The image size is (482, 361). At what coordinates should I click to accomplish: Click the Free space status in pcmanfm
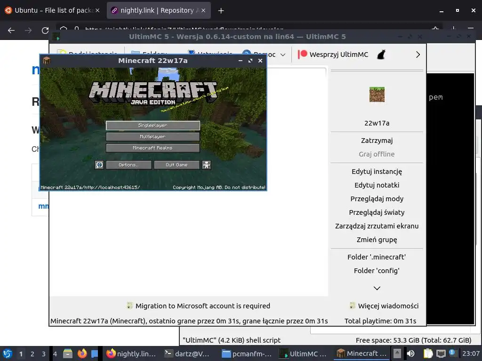(x=413, y=340)
